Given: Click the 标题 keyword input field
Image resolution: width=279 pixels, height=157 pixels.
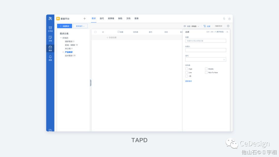Looking at the screenshot, I should (206, 41).
